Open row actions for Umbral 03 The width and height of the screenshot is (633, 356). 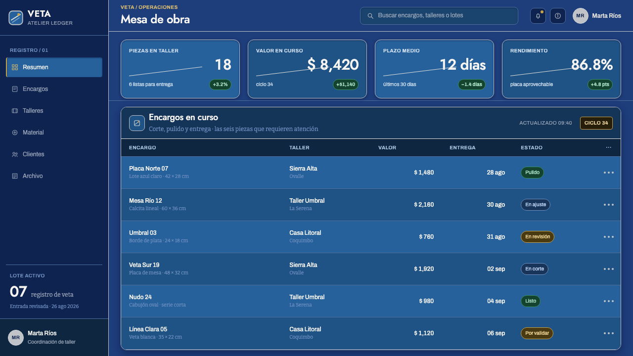609,237
